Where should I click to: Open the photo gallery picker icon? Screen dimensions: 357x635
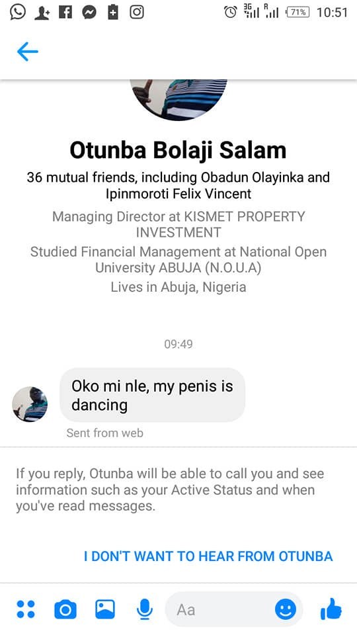coord(105,609)
